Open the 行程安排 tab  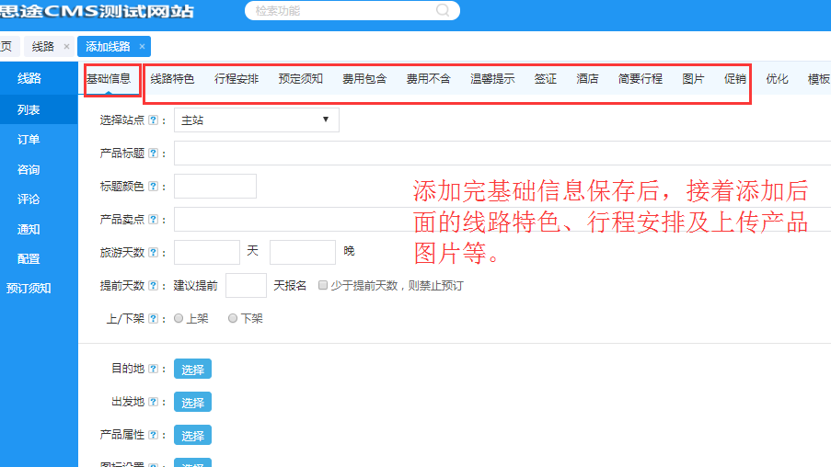click(237, 79)
